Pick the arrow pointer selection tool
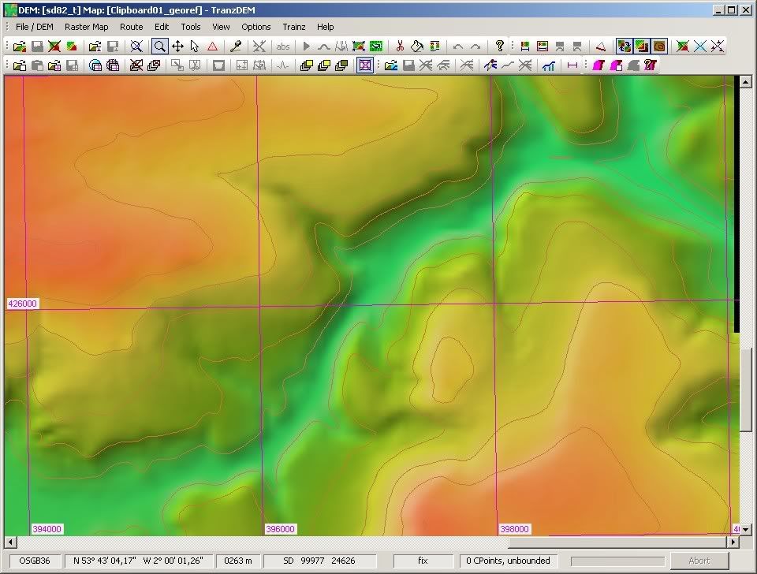This screenshot has width=757, height=574. point(195,47)
